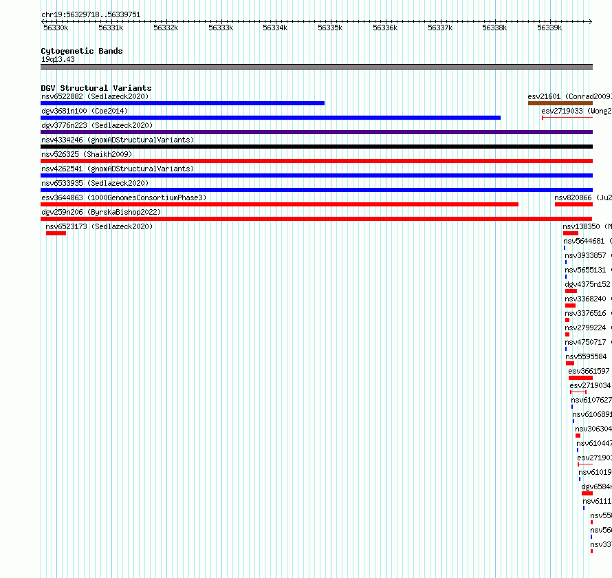612x578 pixels.
Task: Open the variant label starting nsv306304
Action: point(593,429)
